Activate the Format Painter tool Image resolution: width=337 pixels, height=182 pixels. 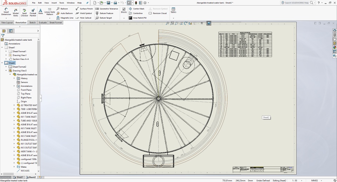[33, 13]
